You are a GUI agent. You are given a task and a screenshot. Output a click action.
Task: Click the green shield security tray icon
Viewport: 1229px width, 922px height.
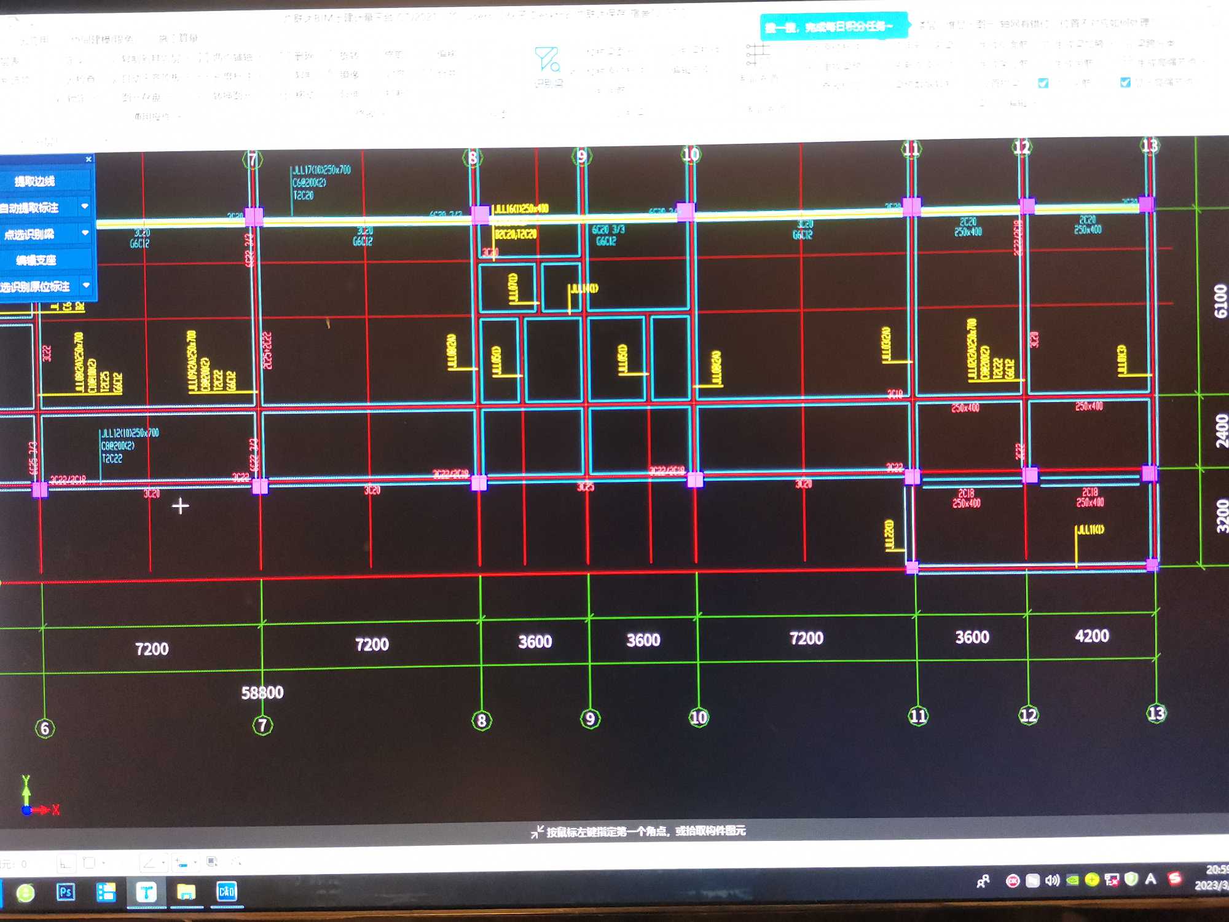click(x=1131, y=879)
